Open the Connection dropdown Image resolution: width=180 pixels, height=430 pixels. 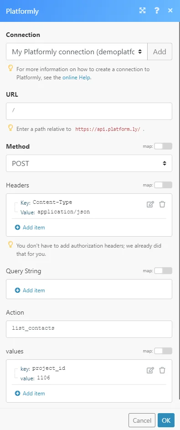[x=77, y=52]
